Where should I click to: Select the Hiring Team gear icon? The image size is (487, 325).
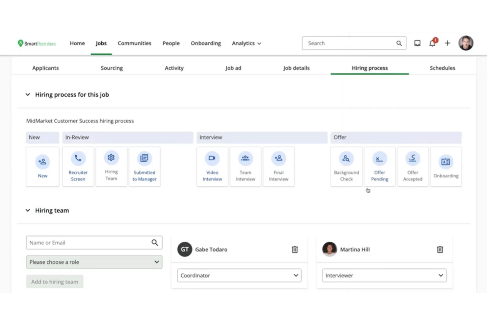111,158
